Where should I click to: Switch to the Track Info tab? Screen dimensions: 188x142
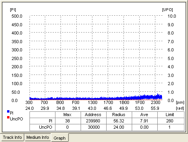12,137
